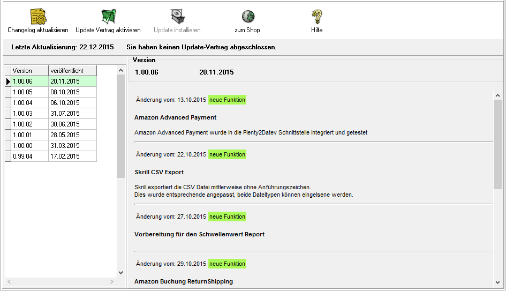Click the Update Vertrag aktivieren icon

pyautogui.click(x=108, y=17)
